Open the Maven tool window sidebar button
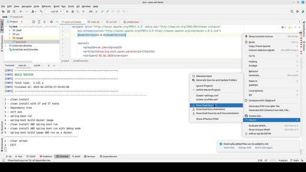This screenshot has width=306, height=172. pyautogui.click(x=304, y=46)
